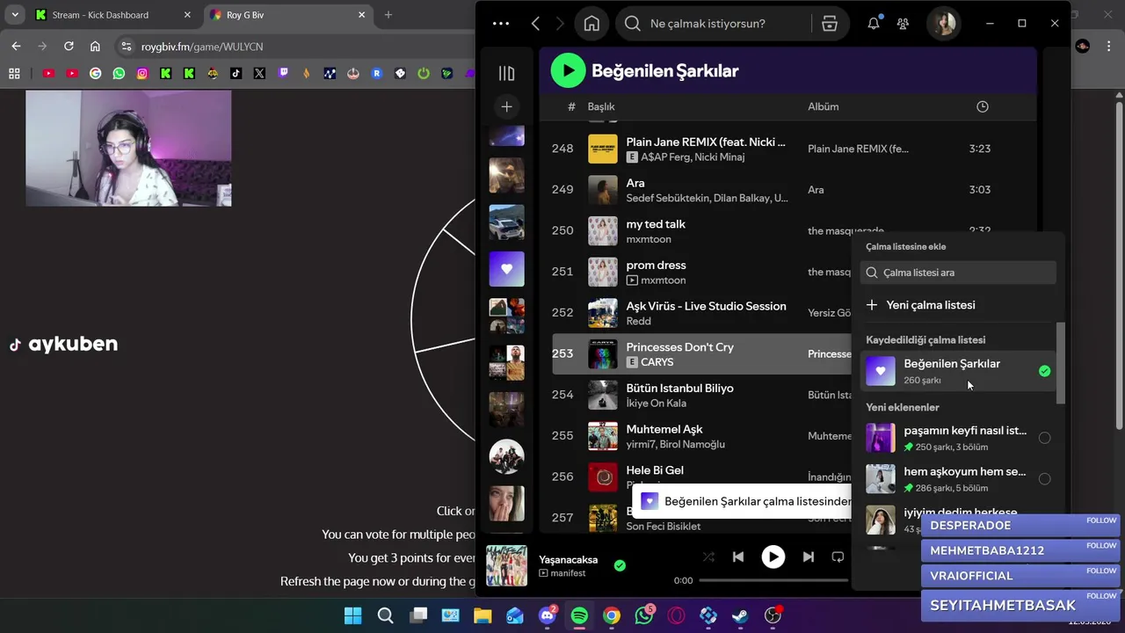Switch to Stream - Kick Dashboard tab

tap(112, 15)
